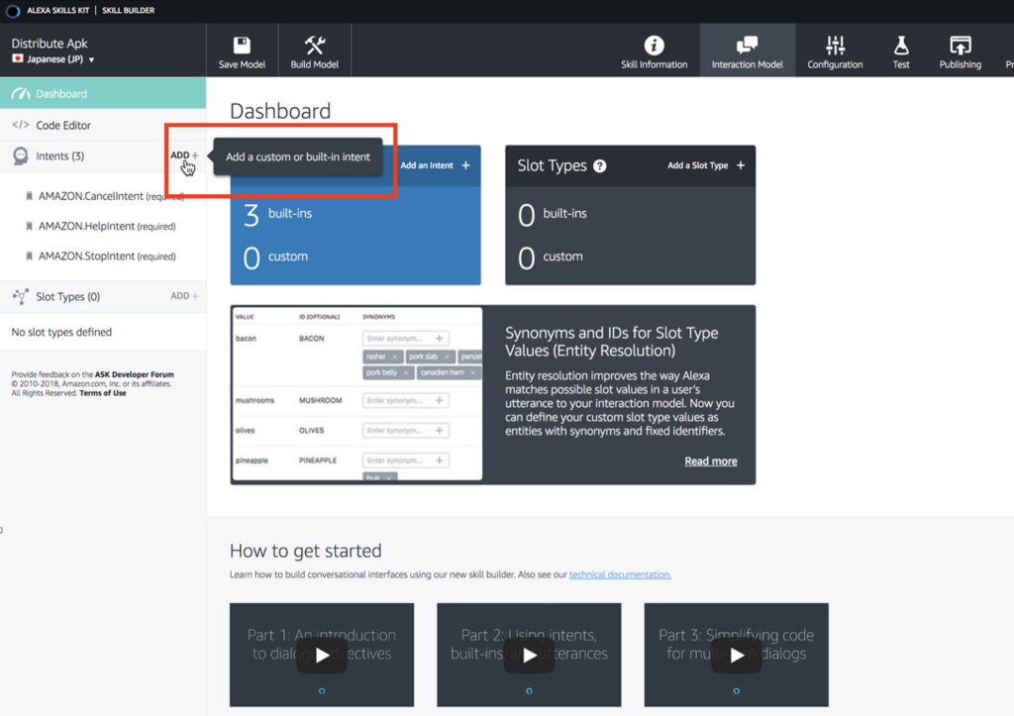Click 'No slot types defined' text
Viewport: 1014px width, 716px height.
[x=61, y=332]
